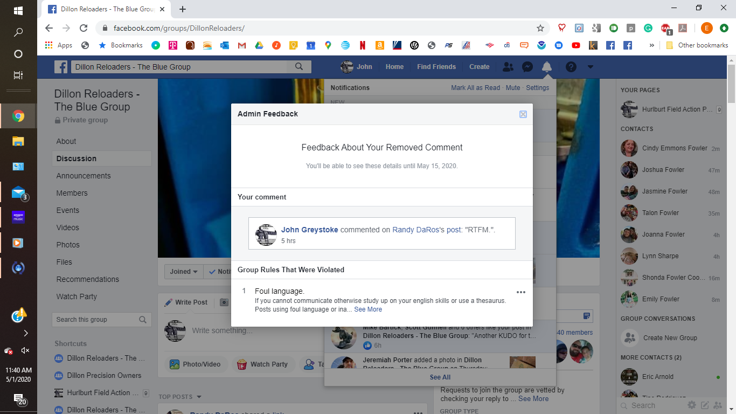Open chat with Talon Fowler
The image size is (736, 414).
click(x=670, y=213)
